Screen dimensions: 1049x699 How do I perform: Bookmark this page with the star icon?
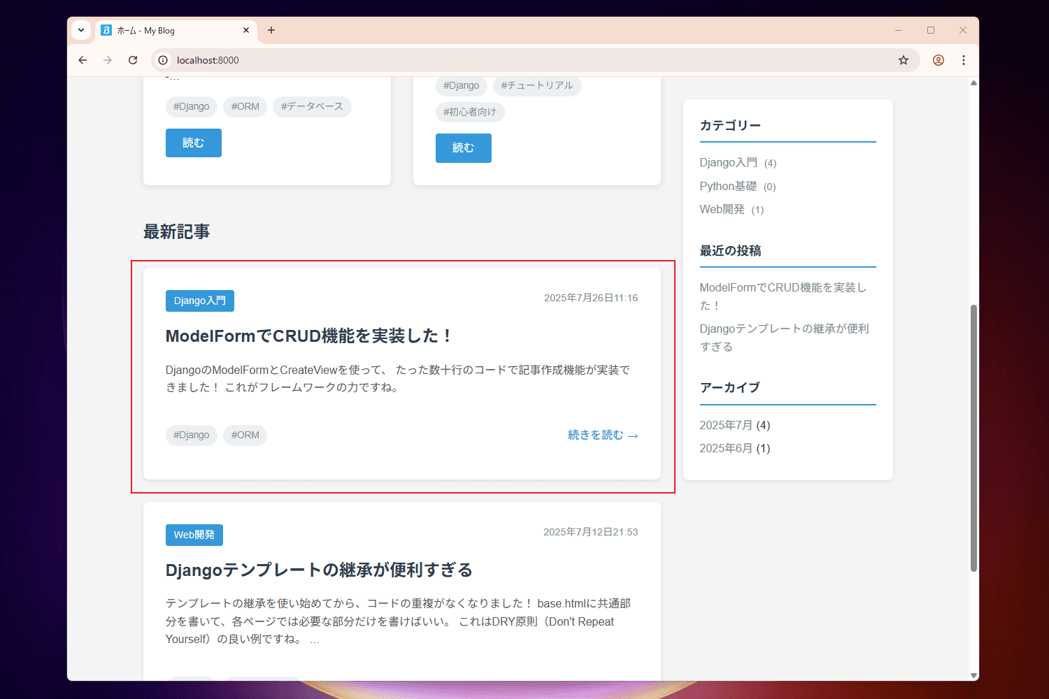(x=904, y=60)
